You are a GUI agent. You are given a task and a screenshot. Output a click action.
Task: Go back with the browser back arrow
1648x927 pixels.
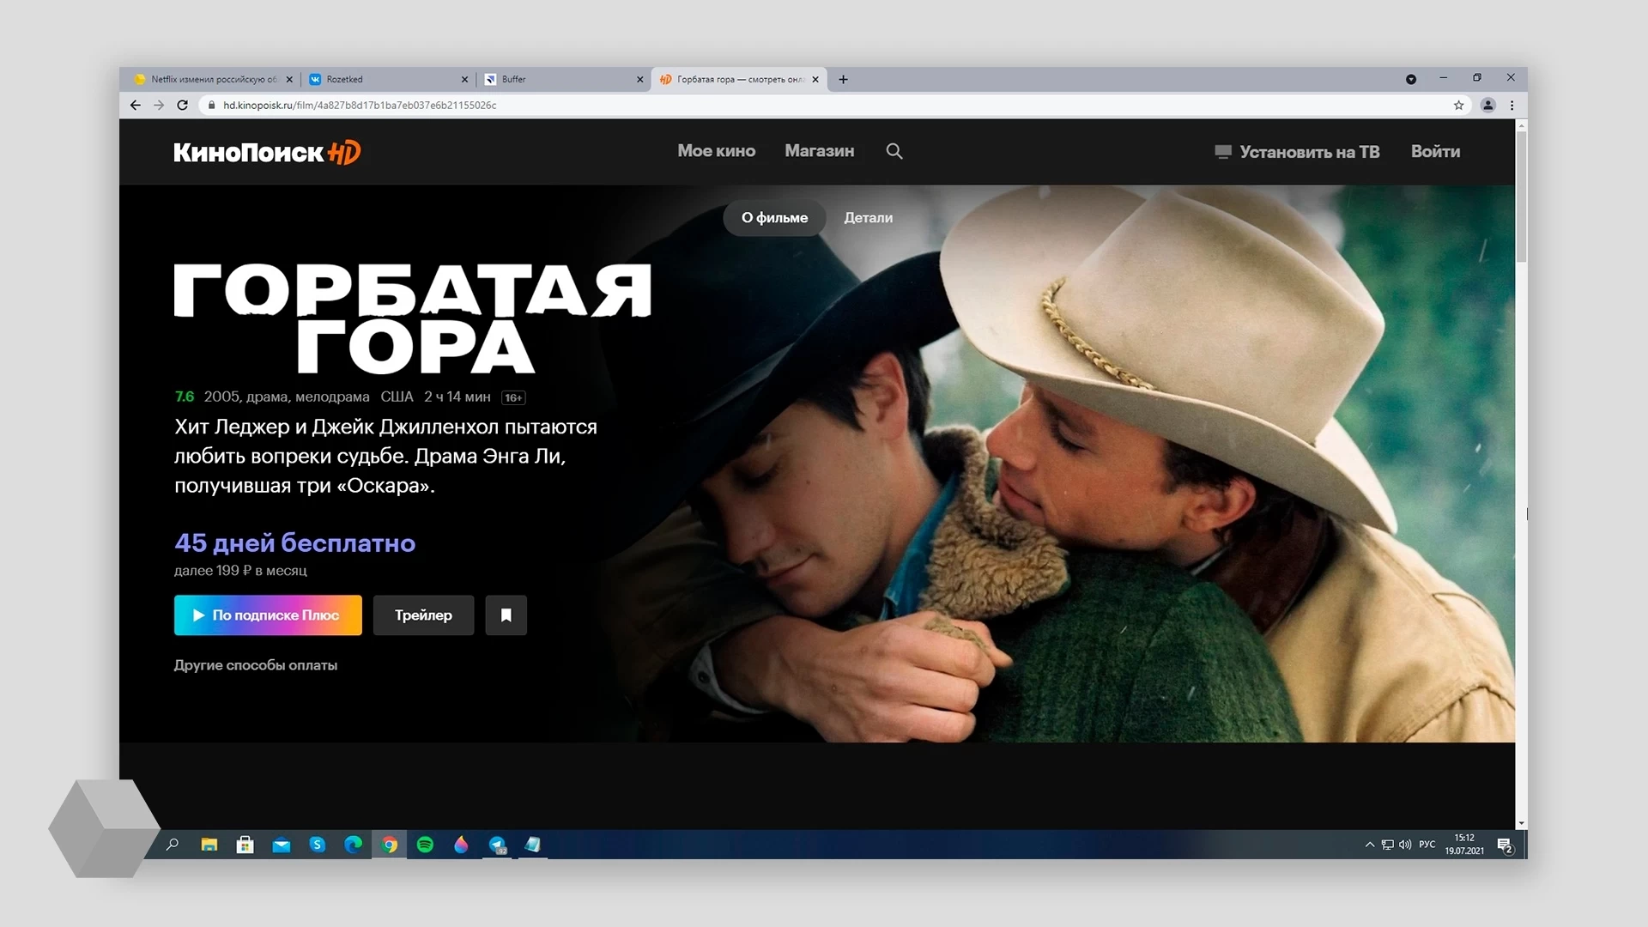135,105
